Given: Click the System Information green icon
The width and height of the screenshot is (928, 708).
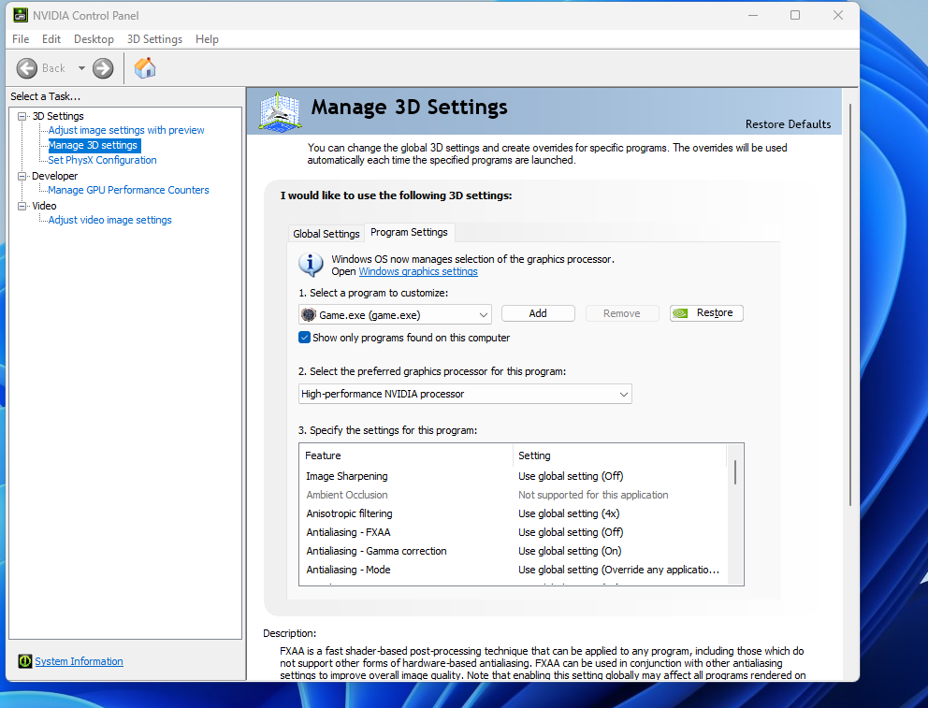Looking at the screenshot, I should [25, 661].
